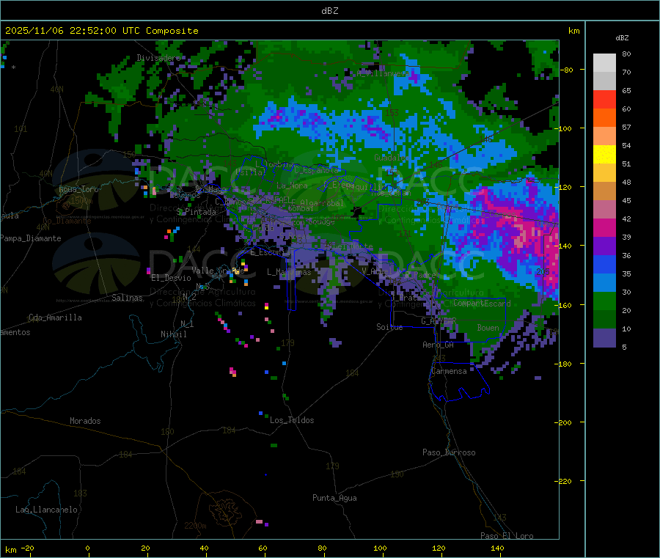This screenshot has width=660, height=558.
Task: Click the 'Bowen' location label
Action: pos(488,328)
